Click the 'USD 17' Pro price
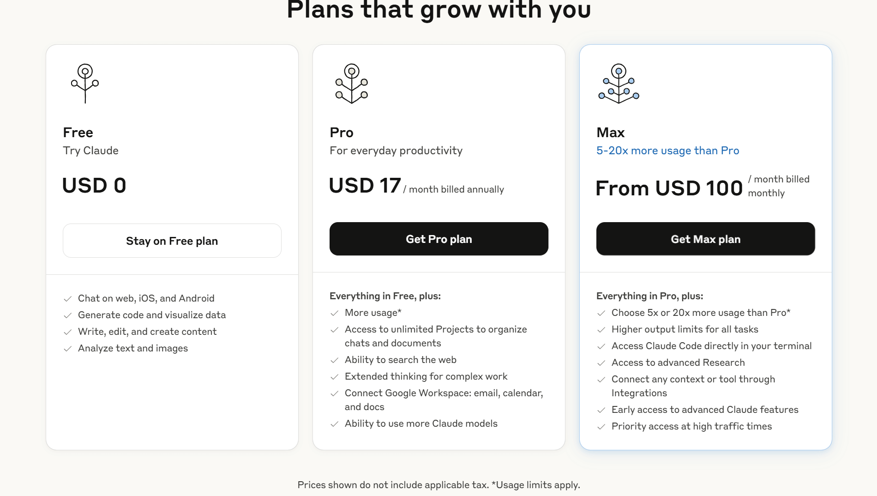 coord(365,186)
